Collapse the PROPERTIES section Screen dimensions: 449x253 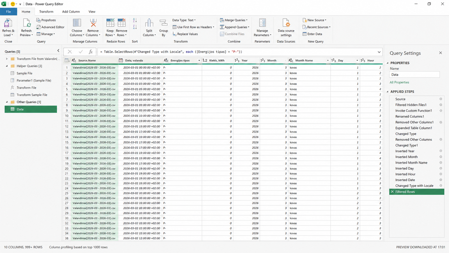pos(388,63)
